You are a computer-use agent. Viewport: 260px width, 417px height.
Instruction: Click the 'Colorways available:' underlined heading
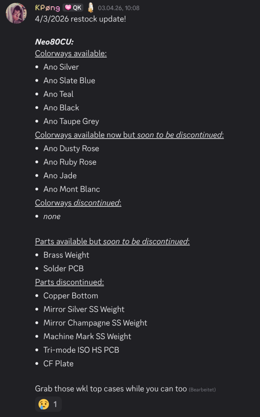tap(71, 54)
